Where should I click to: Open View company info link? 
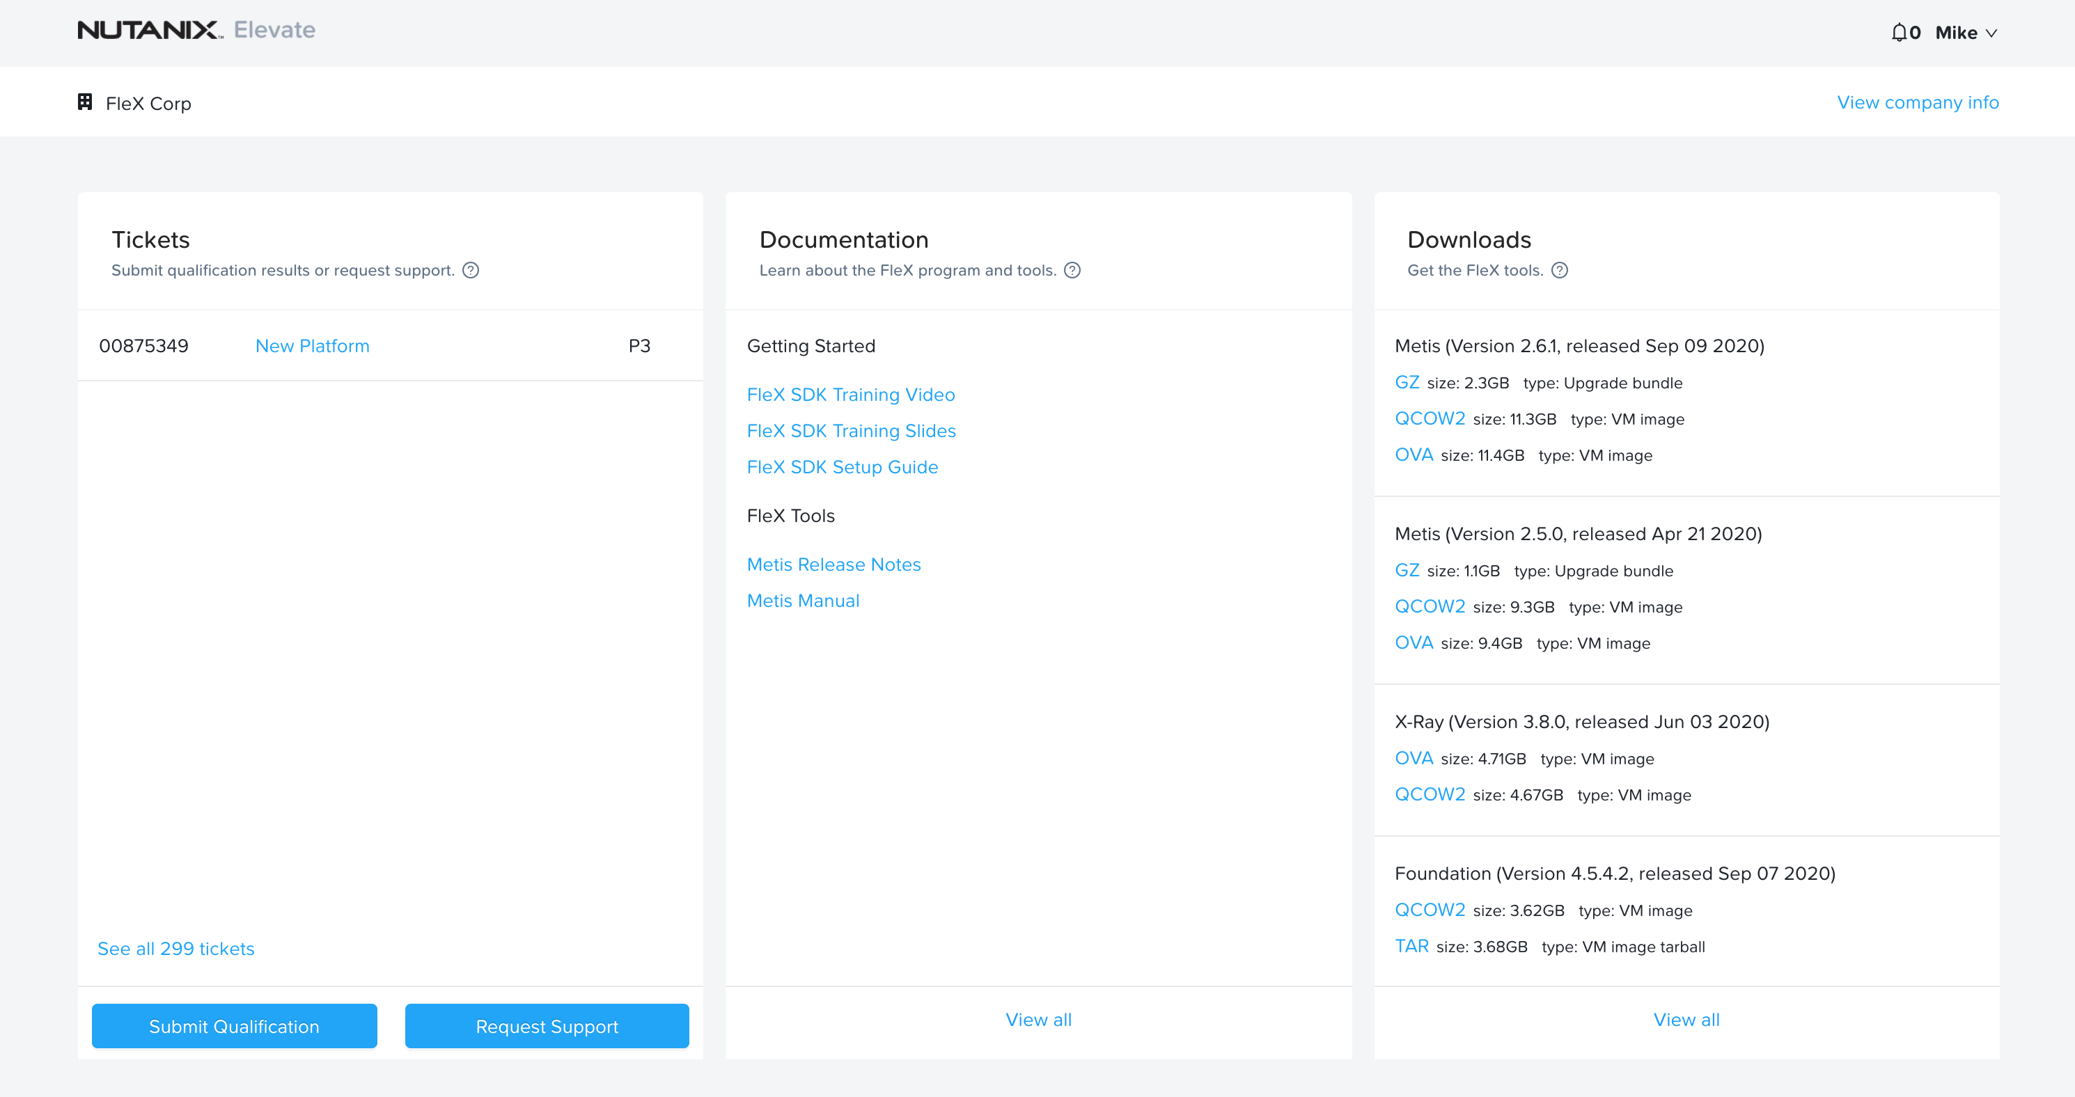(x=1917, y=102)
